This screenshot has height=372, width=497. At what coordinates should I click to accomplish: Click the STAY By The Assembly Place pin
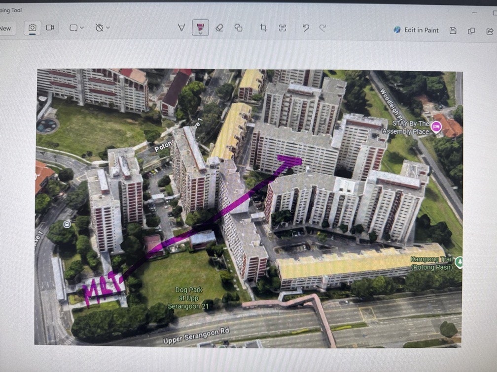(x=436, y=127)
